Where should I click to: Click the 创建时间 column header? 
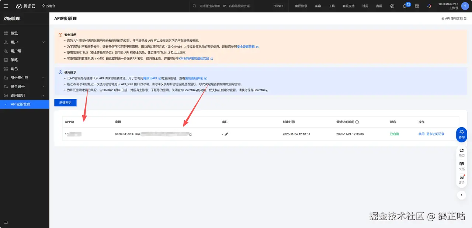[289, 122]
